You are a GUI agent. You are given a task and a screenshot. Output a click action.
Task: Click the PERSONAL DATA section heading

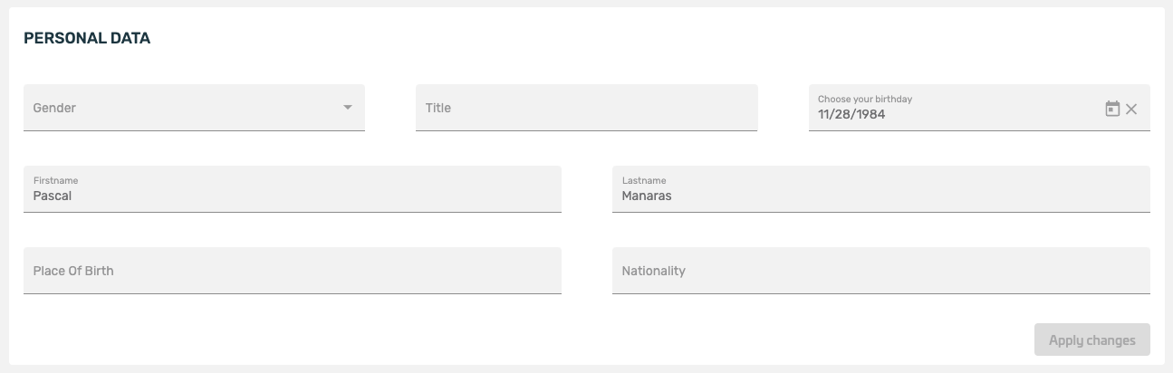coord(87,38)
